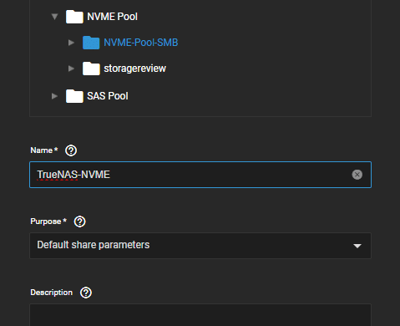
Task: Select the blue NVME-Pool-SMB folder icon
Action: 91,43
